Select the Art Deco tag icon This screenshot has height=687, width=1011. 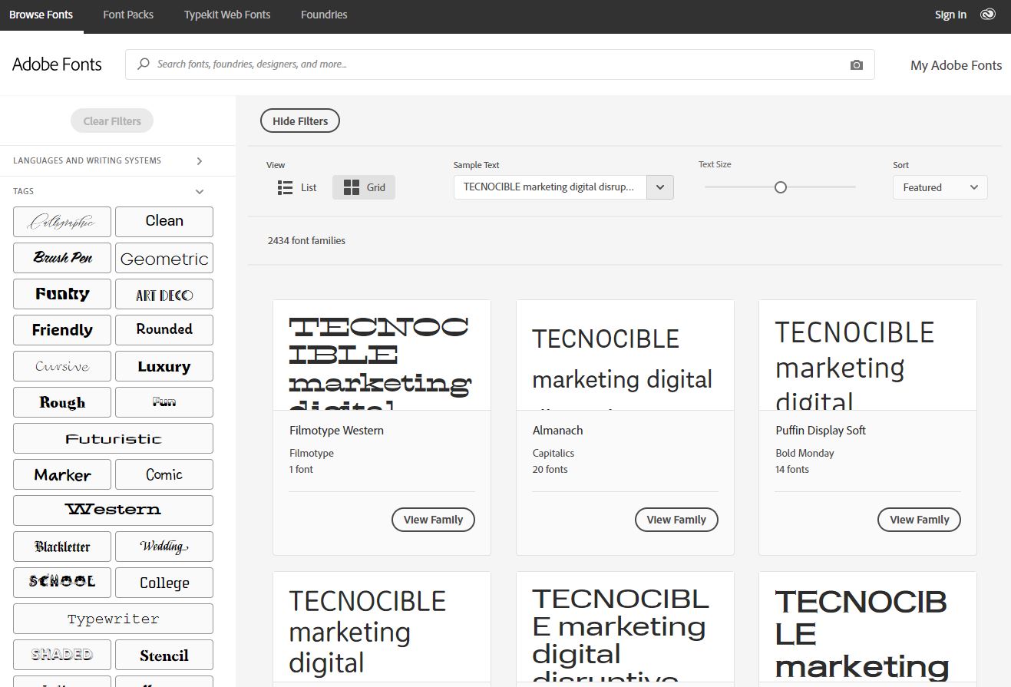(164, 295)
